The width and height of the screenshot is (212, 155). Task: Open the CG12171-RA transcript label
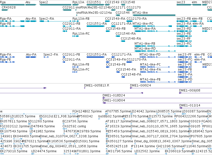coord(121,24)
